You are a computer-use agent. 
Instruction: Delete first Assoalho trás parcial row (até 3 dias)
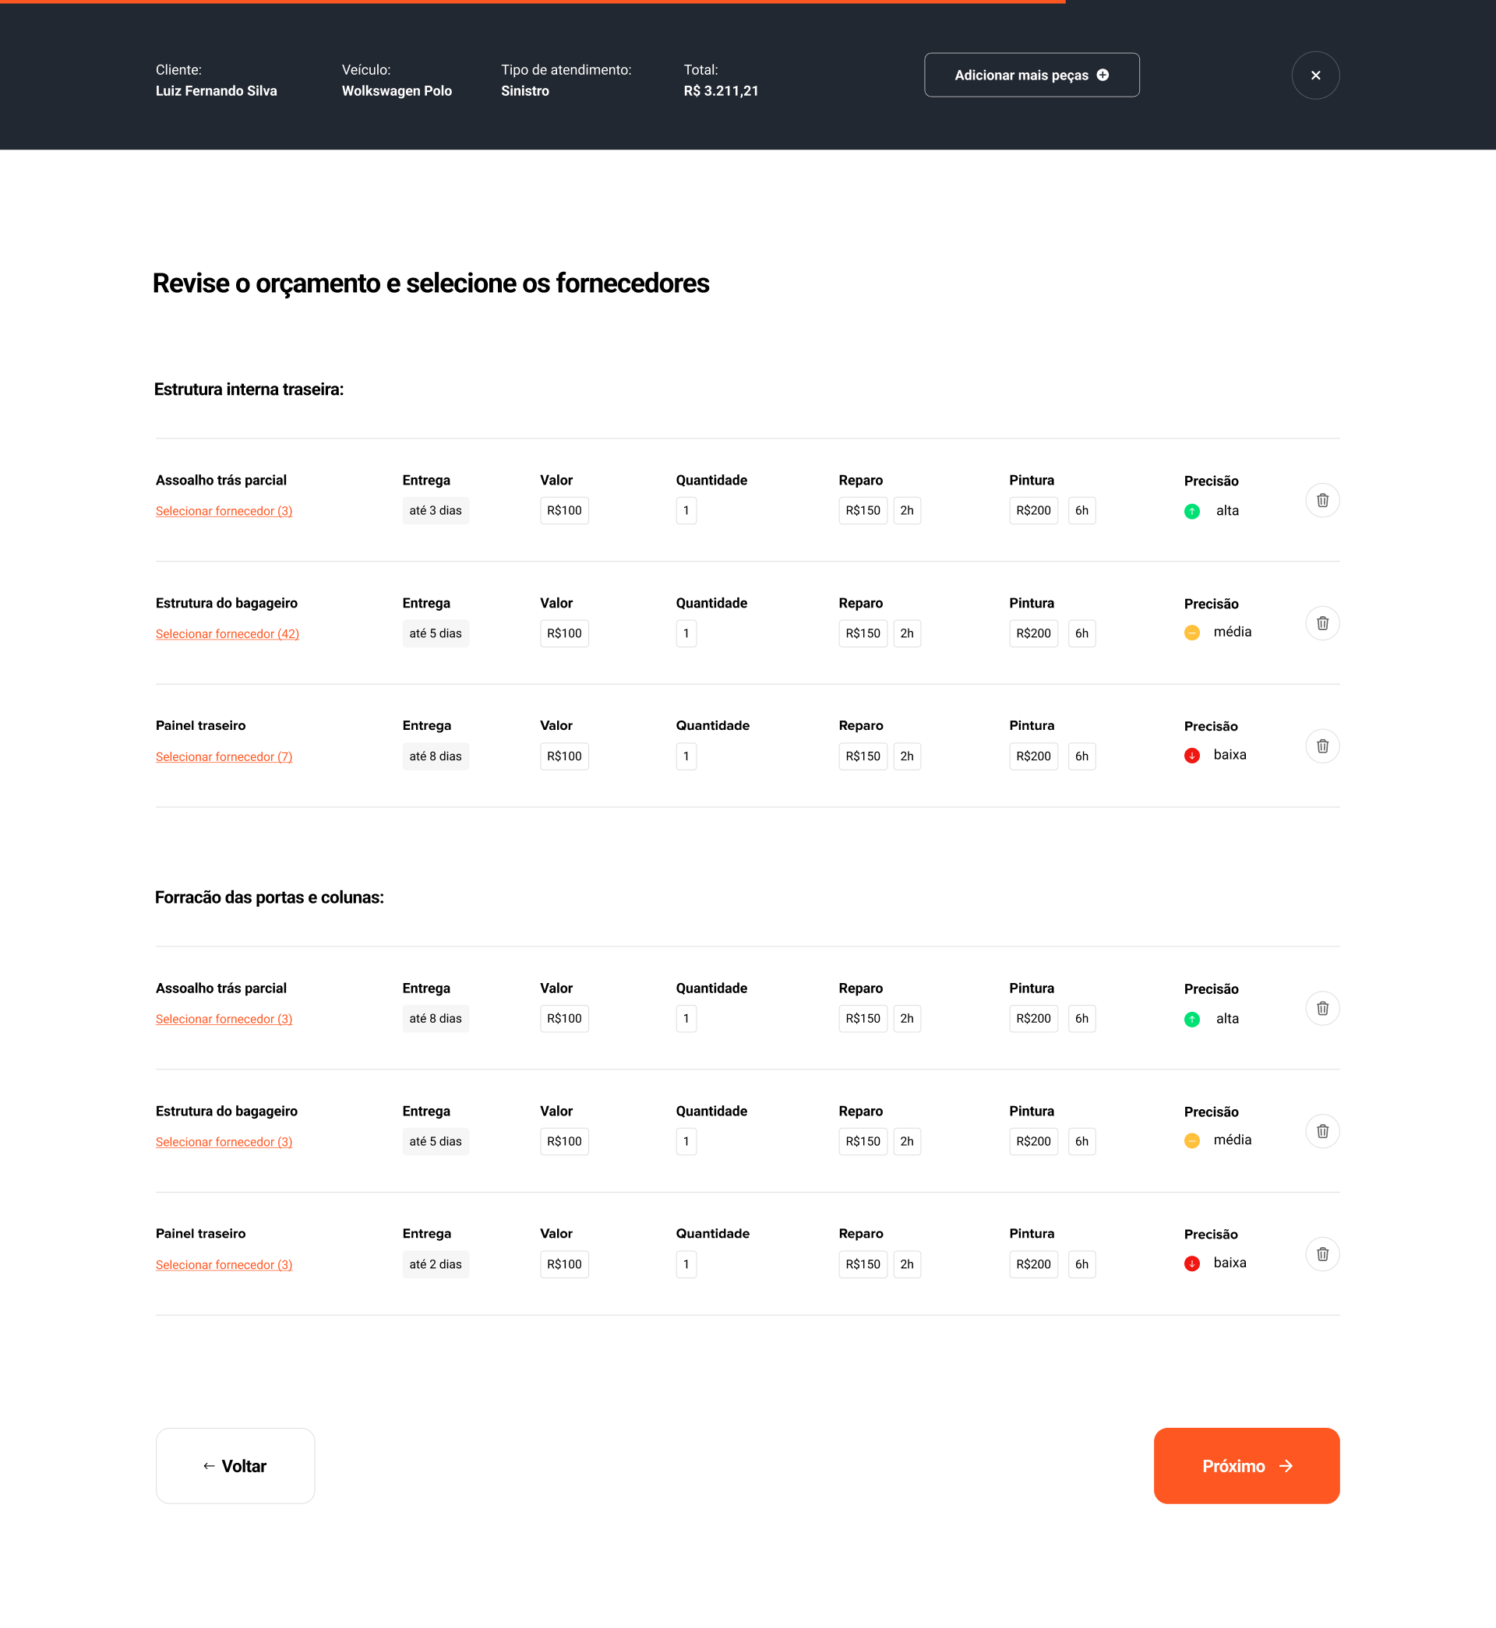point(1322,500)
